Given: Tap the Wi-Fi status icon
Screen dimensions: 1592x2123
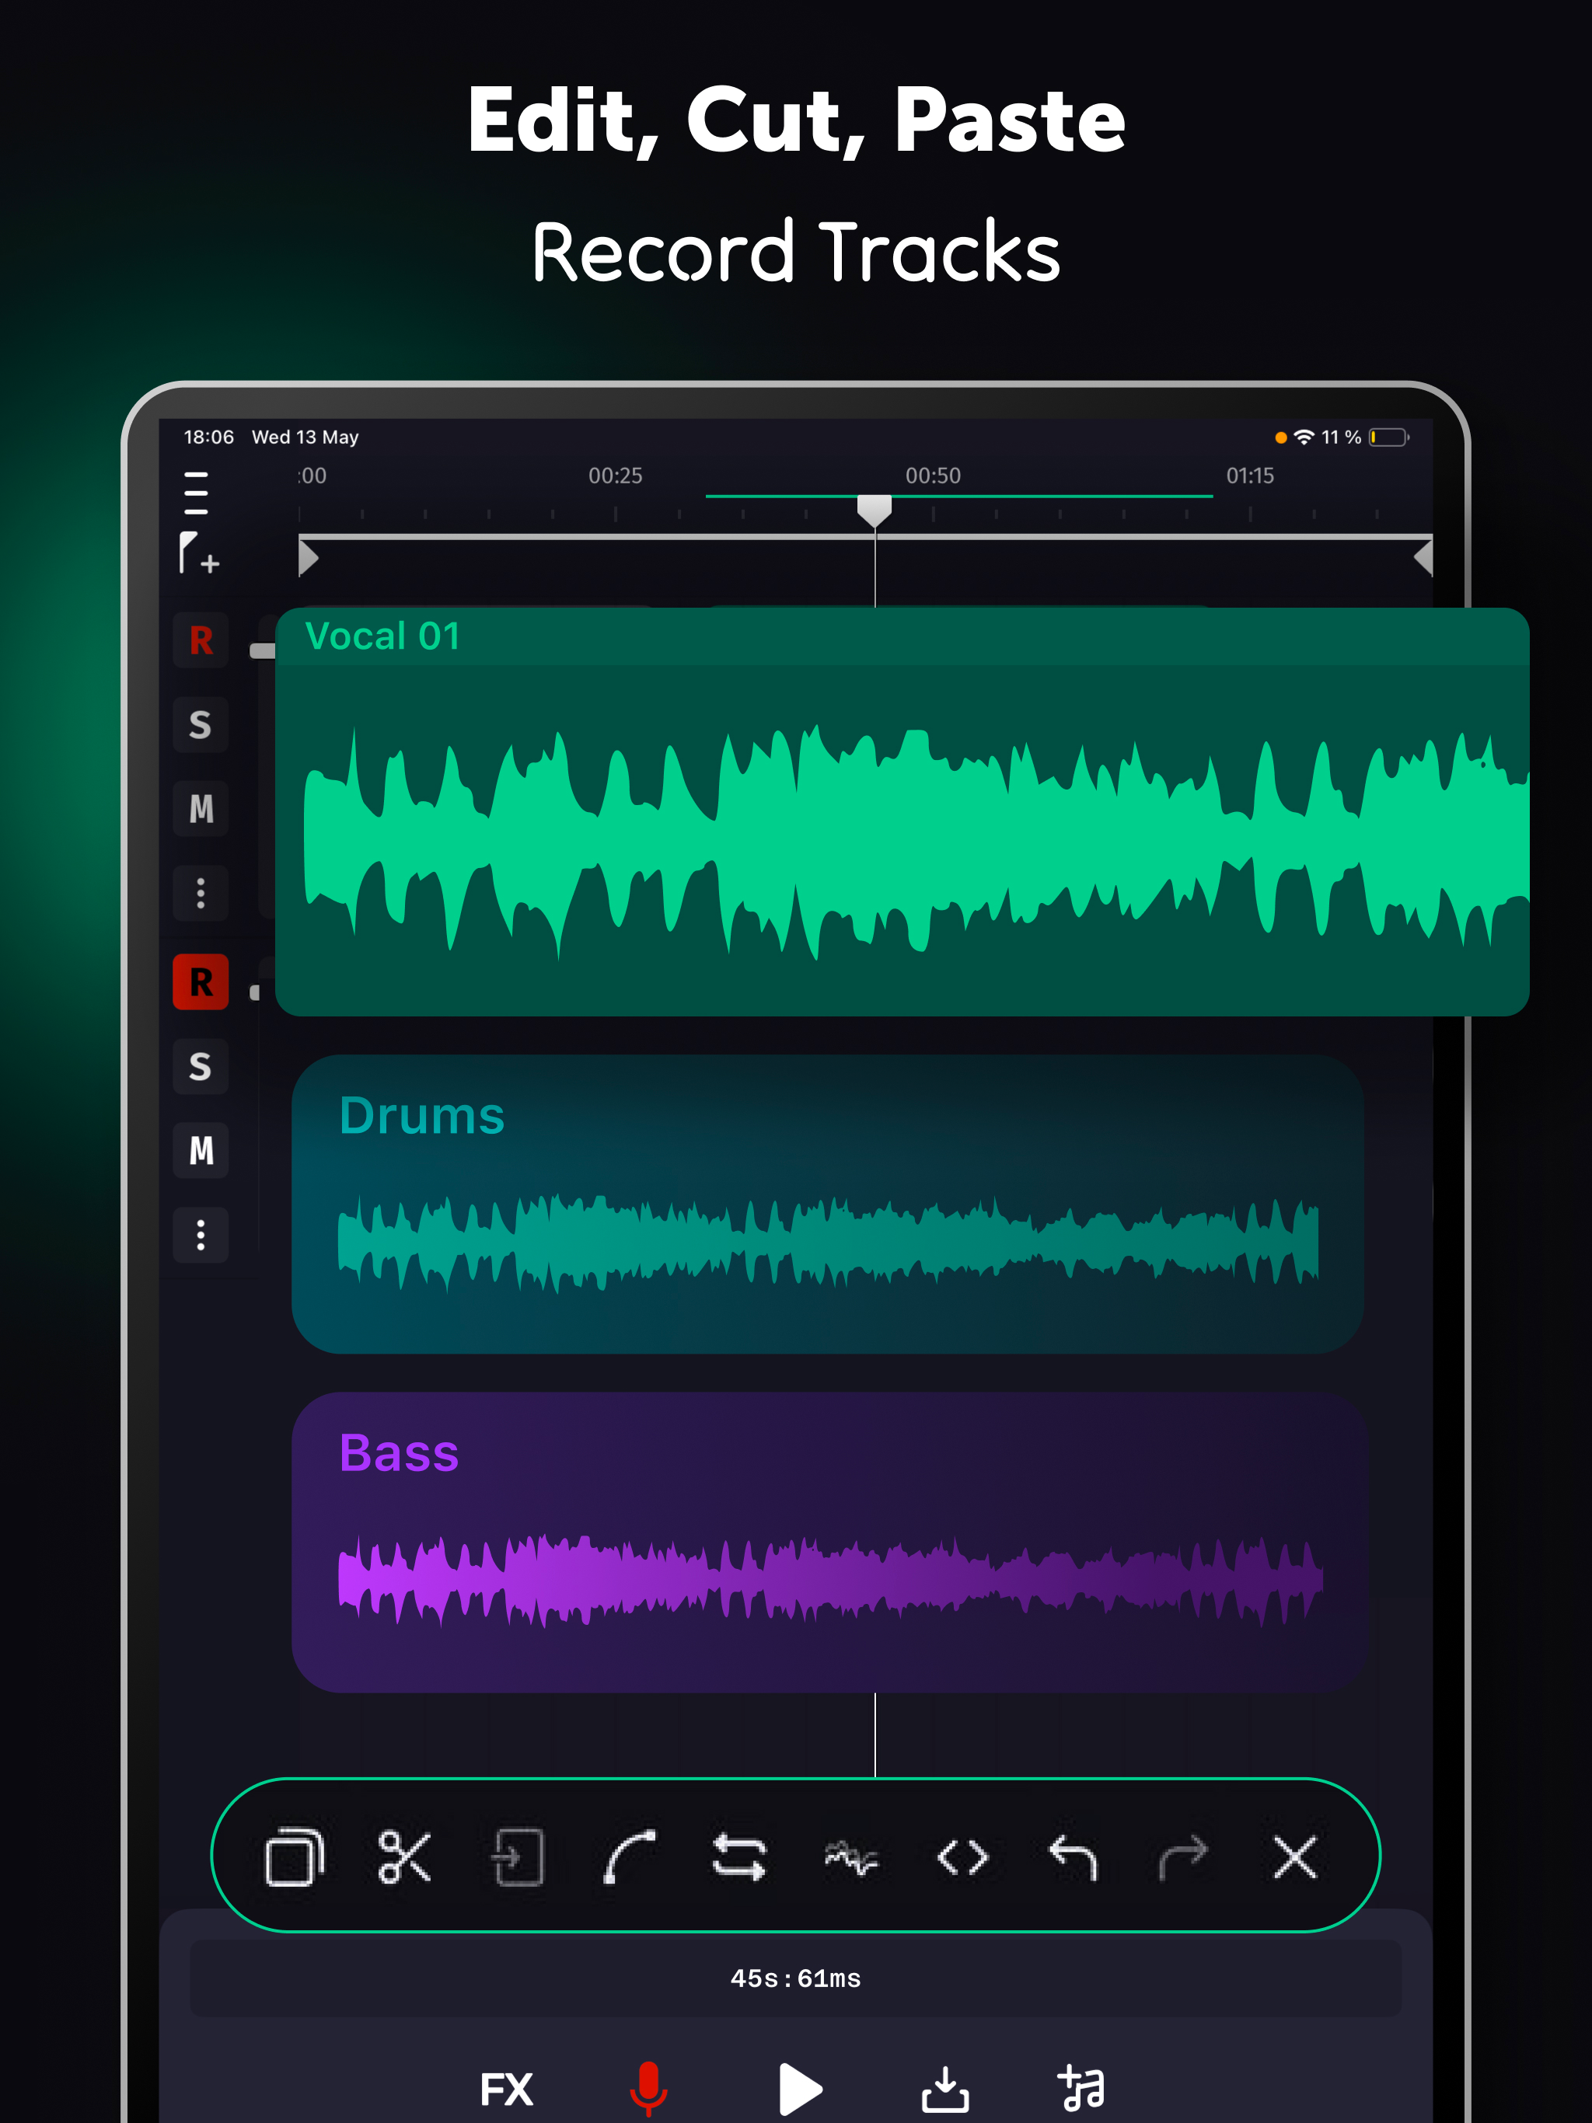Looking at the screenshot, I should 1303,437.
